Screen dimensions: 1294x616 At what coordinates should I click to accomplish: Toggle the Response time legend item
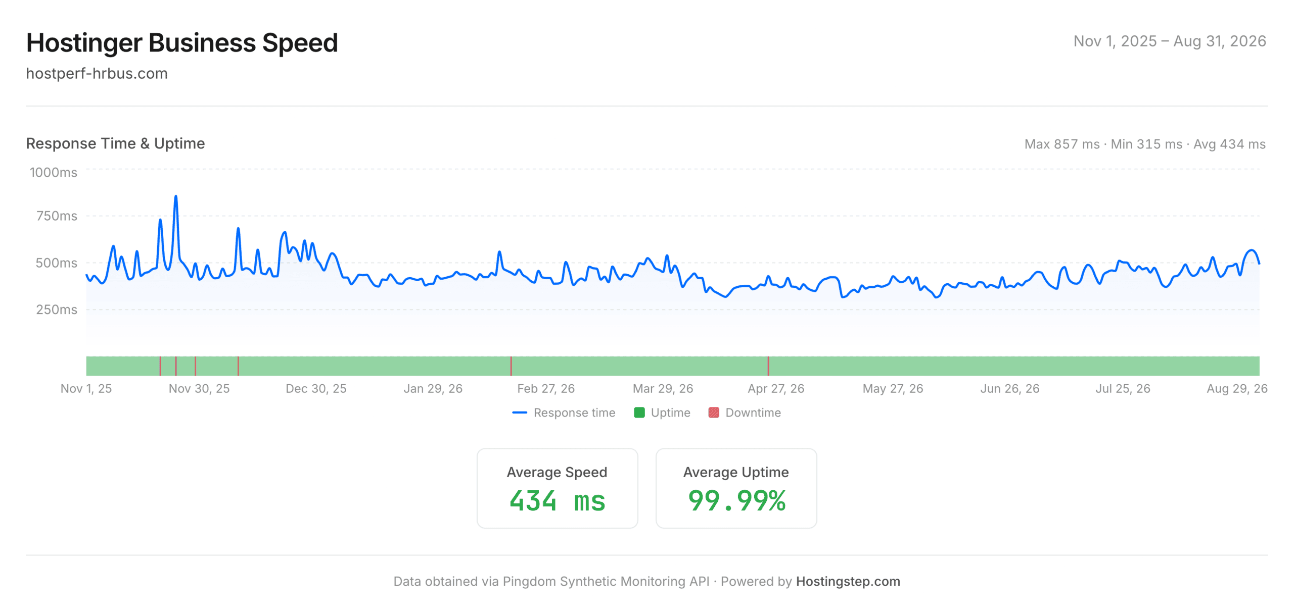click(x=564, y=413)
